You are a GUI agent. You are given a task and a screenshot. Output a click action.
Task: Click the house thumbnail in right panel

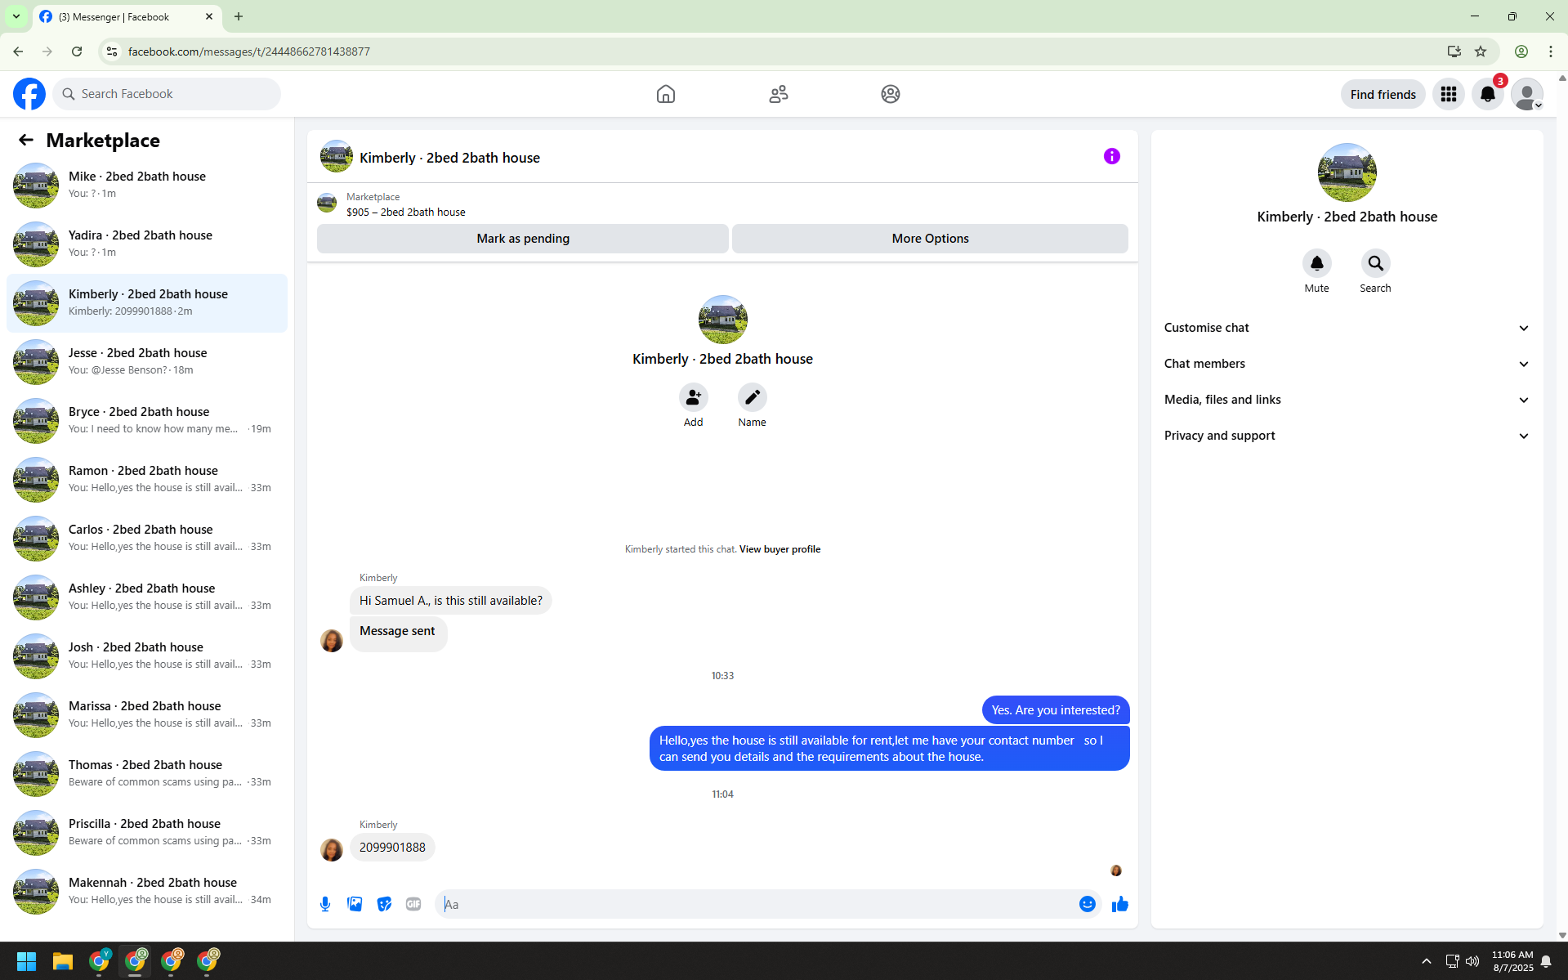coord(1347,172)
